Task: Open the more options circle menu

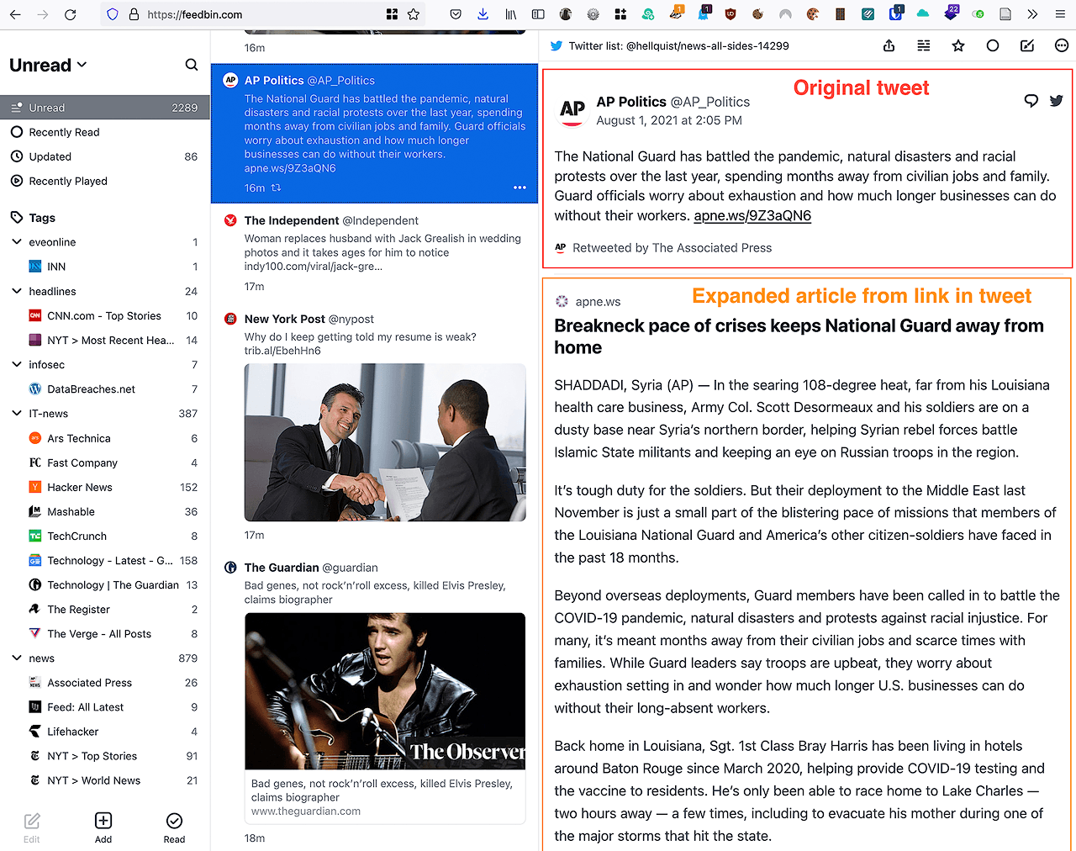Action: click(x=1062, y=45)
